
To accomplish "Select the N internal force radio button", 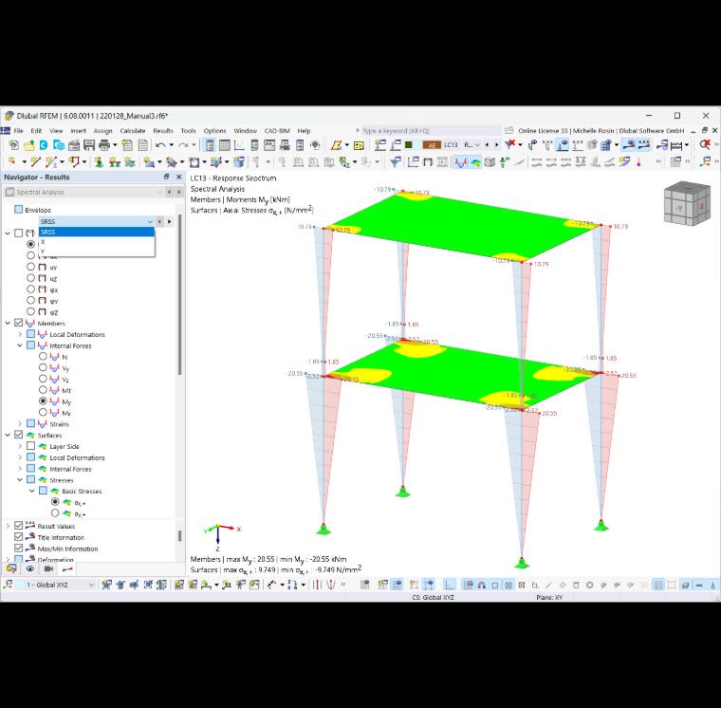I will click(x=43, y=357).
